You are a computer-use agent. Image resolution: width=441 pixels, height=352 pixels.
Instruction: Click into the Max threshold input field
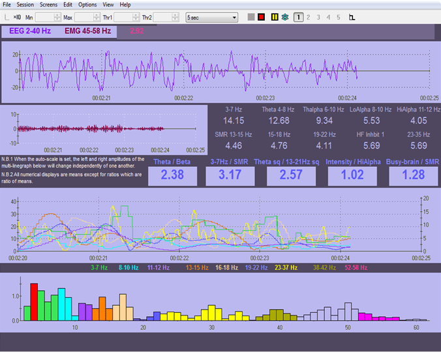pos(84,16)
